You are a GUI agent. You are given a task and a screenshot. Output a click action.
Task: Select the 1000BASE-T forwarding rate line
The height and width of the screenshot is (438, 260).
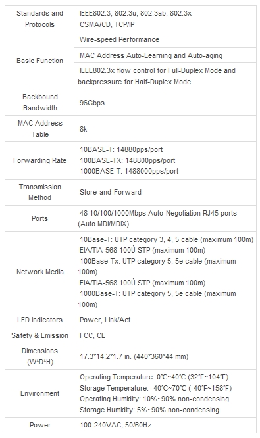(129, 171)
